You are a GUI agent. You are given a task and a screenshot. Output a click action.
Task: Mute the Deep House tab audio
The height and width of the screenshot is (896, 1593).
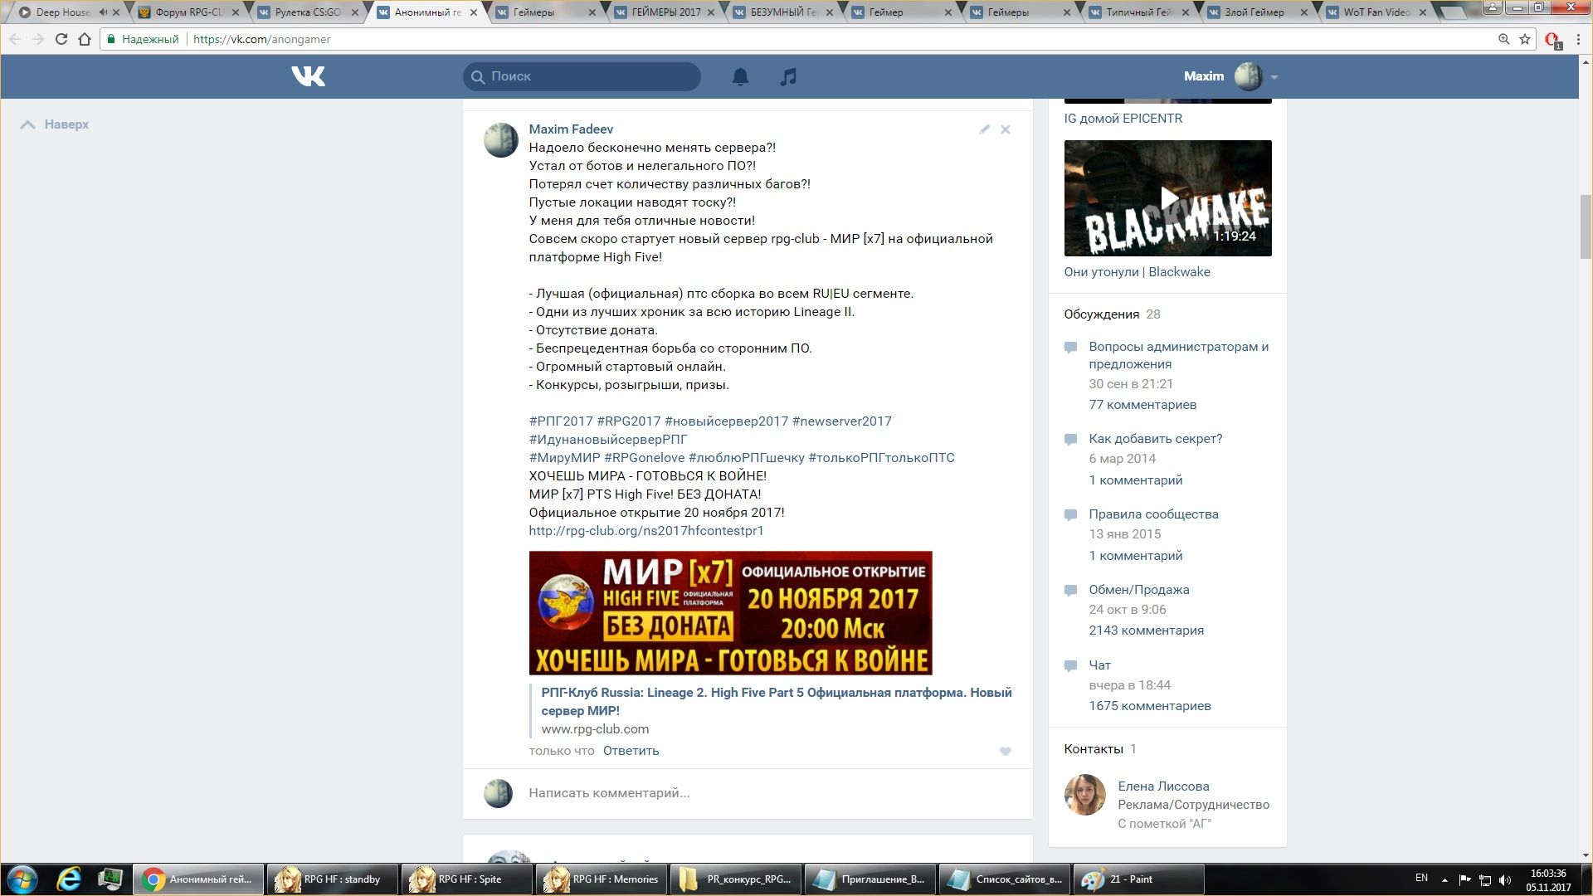point(103,12)
